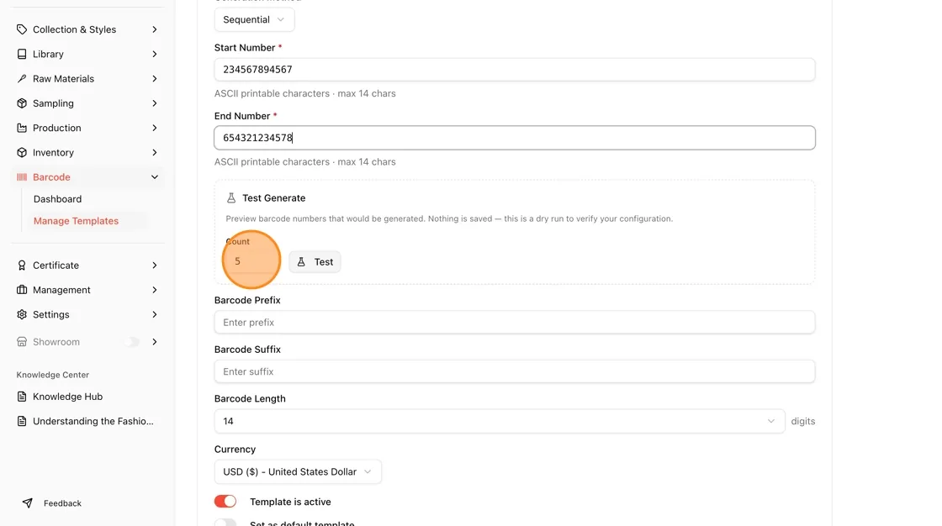942x526 pixels.
Task: Click the Understanding the Fashion document icon
Action: point(22,421)
